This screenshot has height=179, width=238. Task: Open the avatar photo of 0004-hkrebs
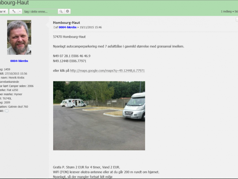[x=19, y=37]
